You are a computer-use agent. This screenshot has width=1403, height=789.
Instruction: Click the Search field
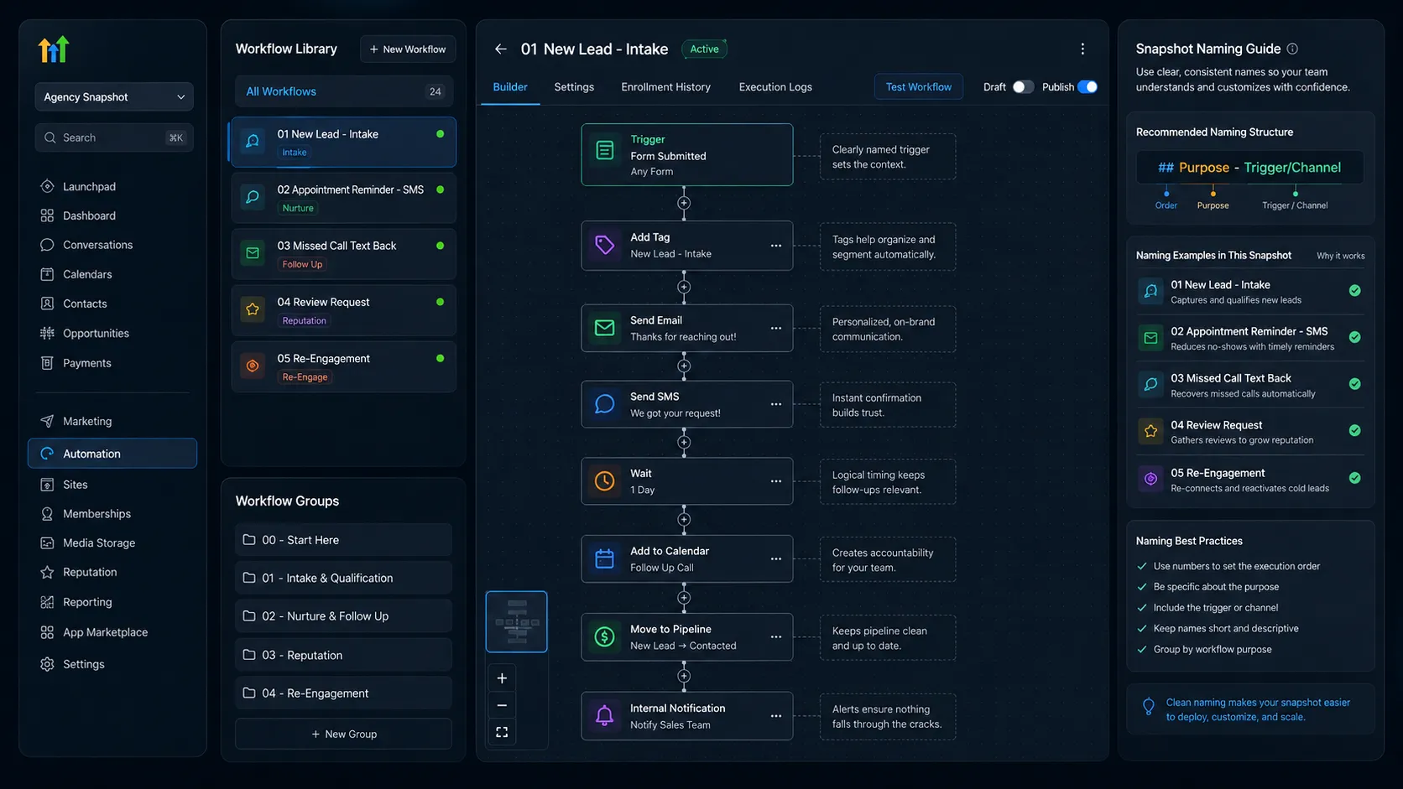pyautogui.click(x=114, y=138)
